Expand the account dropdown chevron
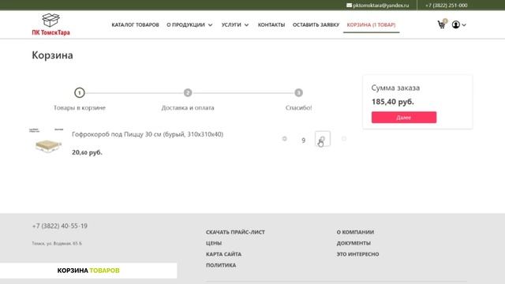The image size is (505, 284). coord(464,24)
